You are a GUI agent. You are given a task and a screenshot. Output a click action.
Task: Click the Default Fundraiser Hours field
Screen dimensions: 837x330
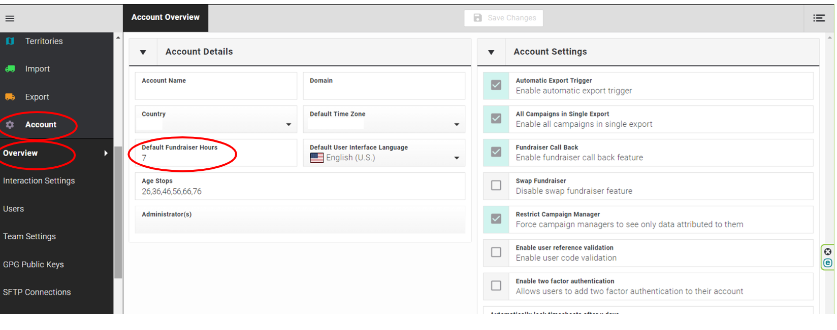[x=216, y=158]
